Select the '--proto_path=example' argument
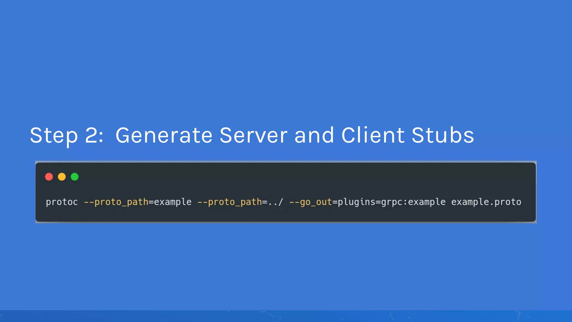This screenshot has width=572, height=322. click(x=138, y=202)
